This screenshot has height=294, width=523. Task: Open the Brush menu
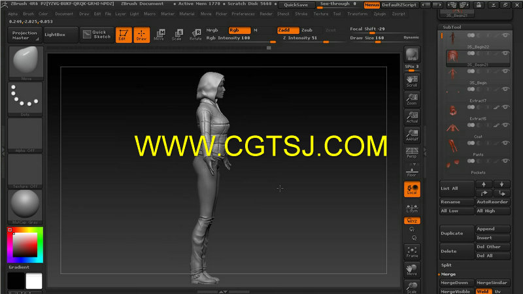28,14
